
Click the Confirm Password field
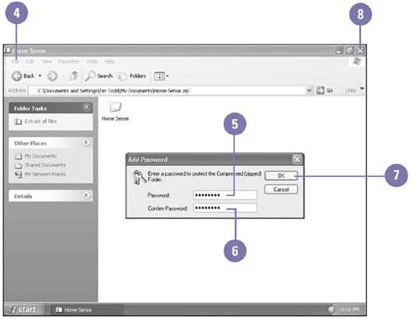click(x=225, y=208)
